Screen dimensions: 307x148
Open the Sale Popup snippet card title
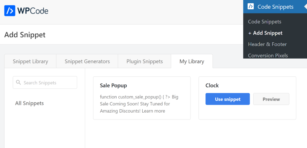coord(113,86)
